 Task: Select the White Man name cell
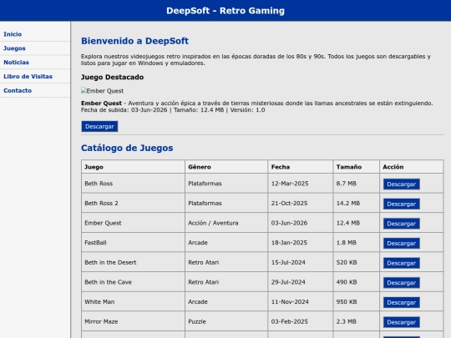coord(133,302)
